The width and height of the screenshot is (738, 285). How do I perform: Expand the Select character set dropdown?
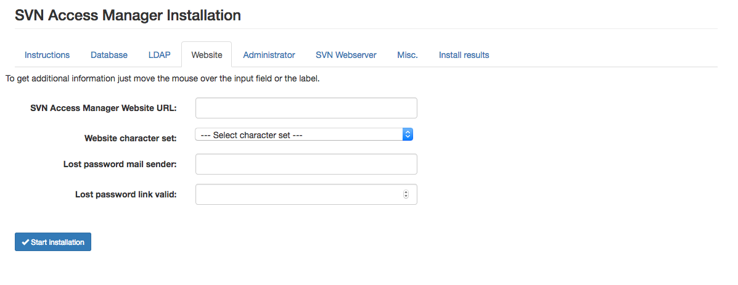pyautogui.click(x=303, y=134)
